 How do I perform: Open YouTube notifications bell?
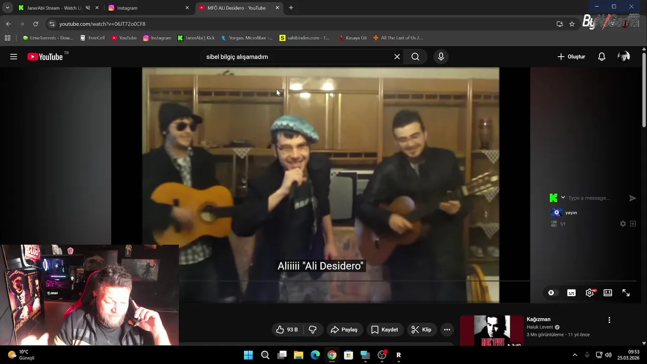(x=602, y=57)
